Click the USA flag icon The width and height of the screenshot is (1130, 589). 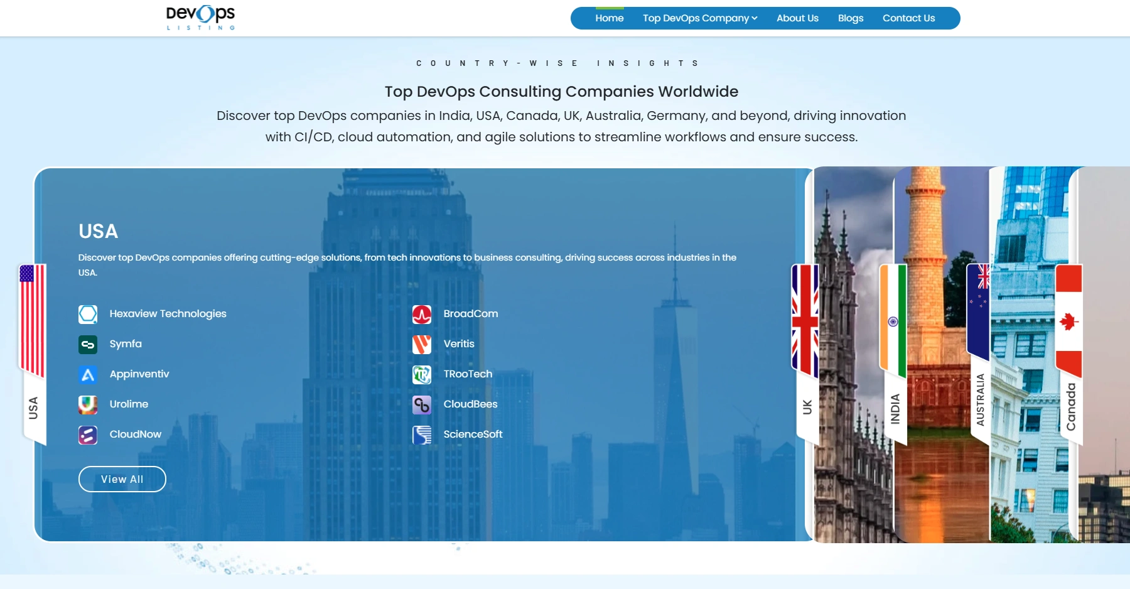[33, 320]
